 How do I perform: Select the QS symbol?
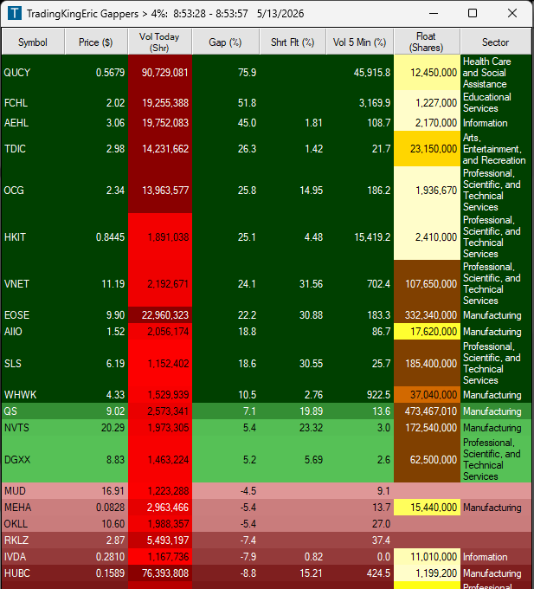tap(10, 411)
